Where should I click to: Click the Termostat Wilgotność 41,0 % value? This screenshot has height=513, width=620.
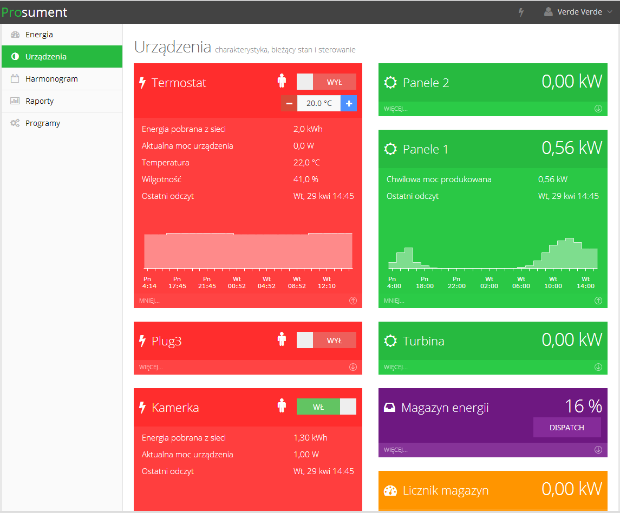point(305,179)
